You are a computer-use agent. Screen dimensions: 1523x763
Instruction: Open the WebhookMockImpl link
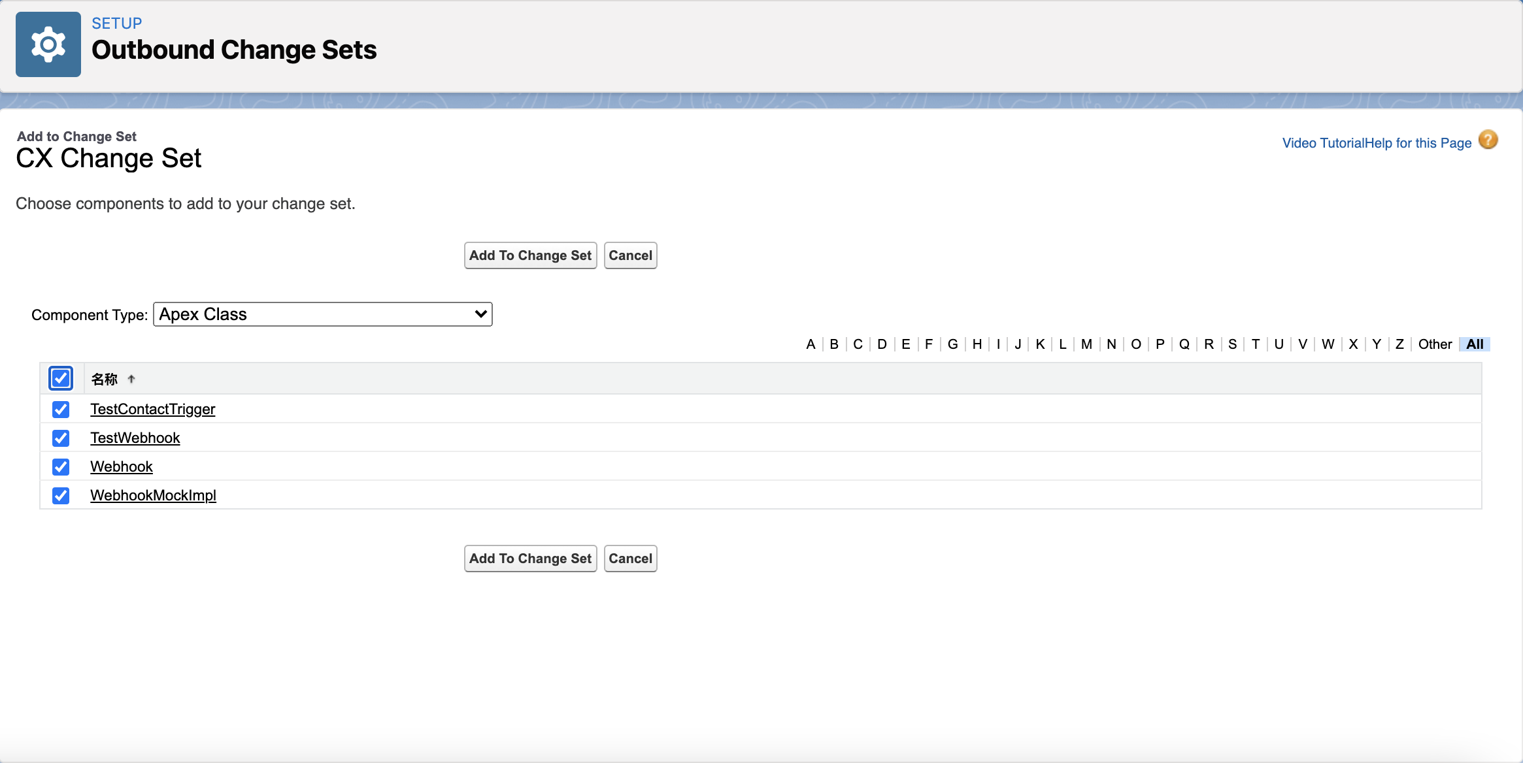[x=154, y=495]
